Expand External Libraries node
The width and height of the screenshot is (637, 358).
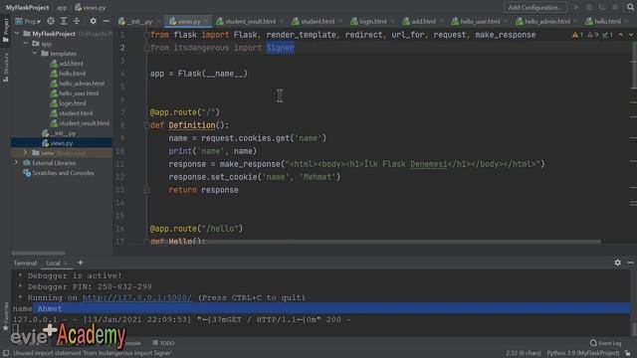[17, 163]
